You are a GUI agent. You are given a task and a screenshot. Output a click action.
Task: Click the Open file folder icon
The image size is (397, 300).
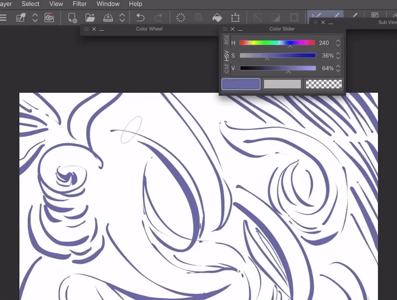(90, 18)
